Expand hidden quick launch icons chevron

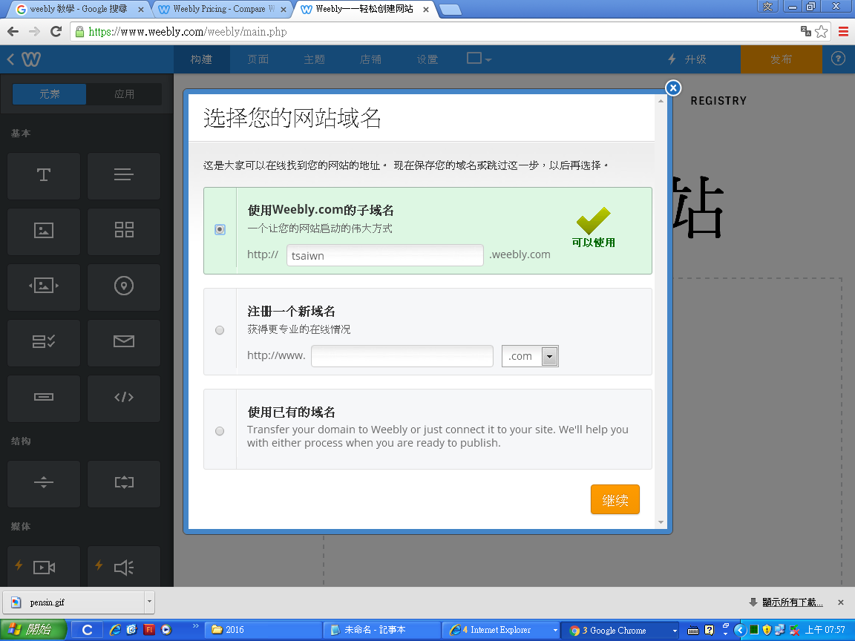(196, 626)
